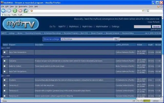Click the orange throbber icon in menu bar
Viewport: 164px width, 103px height.
(158, 7)
